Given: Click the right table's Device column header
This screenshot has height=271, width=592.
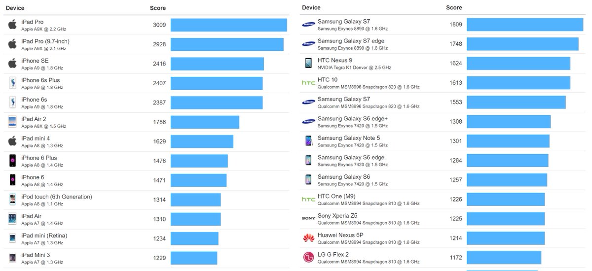Looking at the screenshot, I should 311,8.
